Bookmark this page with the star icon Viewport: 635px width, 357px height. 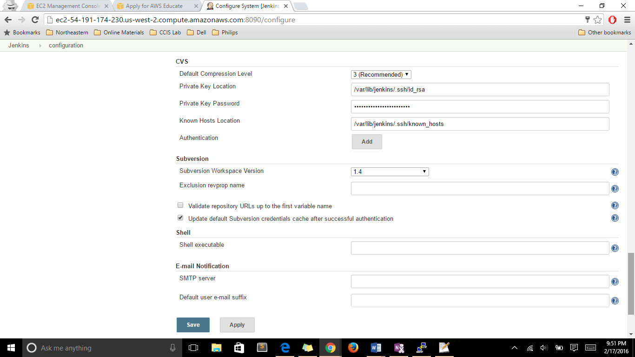click(x=598, y=20)
